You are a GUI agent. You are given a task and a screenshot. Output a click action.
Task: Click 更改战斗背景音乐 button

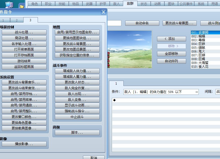point(24,82)
